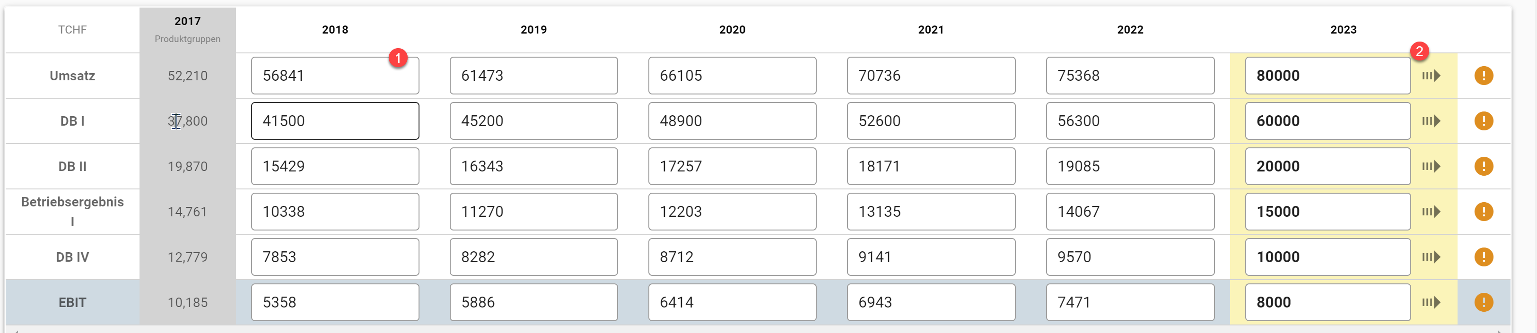Click the 2017 Produktgruppen column header
1537x333 pixels.
[187, 29]
